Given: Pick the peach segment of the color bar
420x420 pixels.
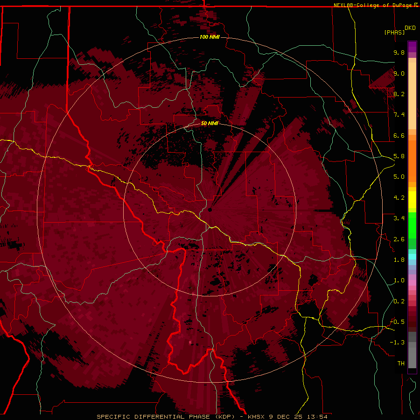Looking at the screenshot, I should pyautogui.click(x=412, y=96).
